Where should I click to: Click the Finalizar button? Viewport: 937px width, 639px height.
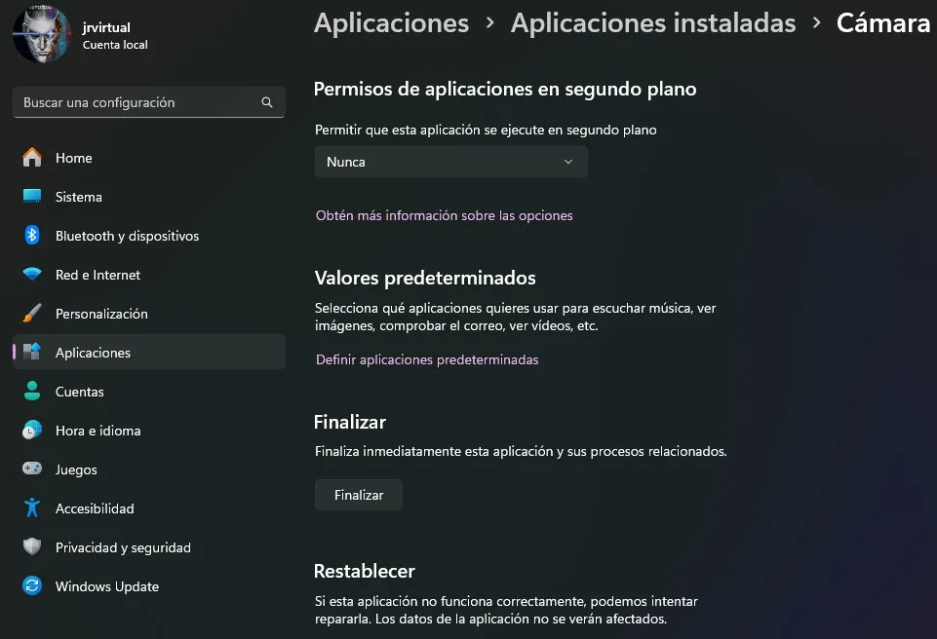(359, 495)
